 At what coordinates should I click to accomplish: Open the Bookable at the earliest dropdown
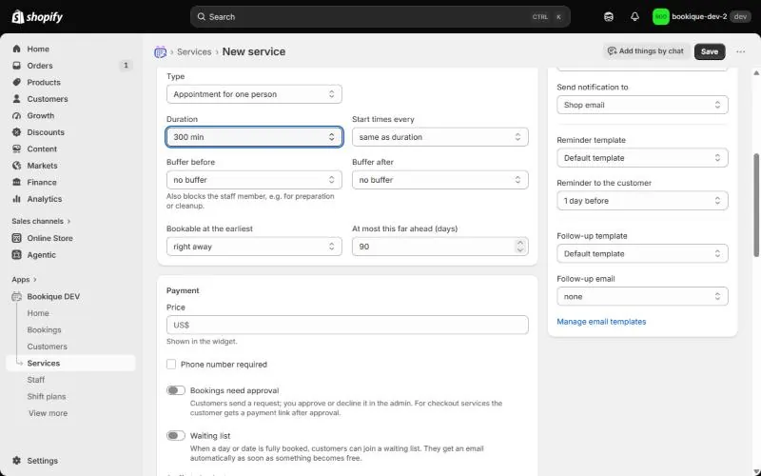254,247
